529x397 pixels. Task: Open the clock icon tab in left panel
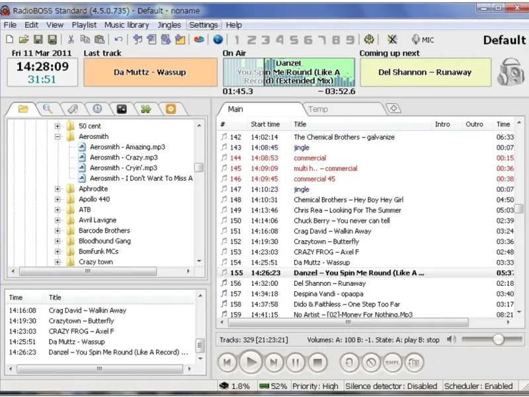[97, 109]
